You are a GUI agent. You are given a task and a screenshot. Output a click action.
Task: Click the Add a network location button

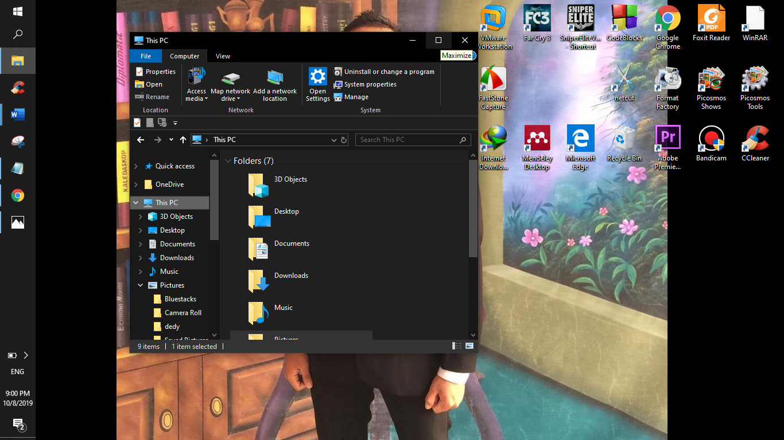(x=275, y=85)
